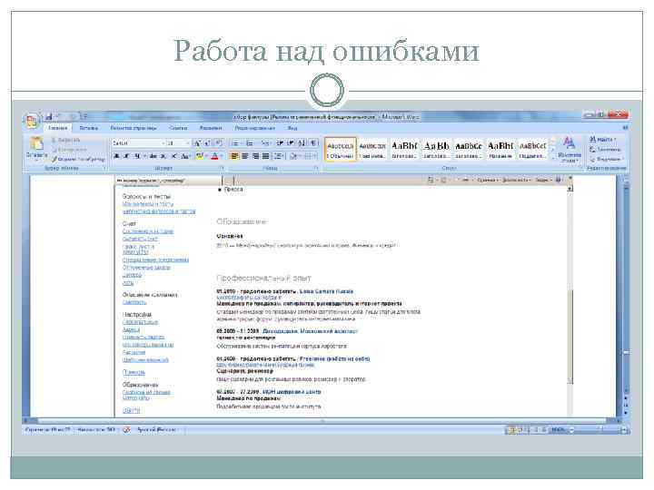The image size is (654, 490).
Task: Select Align Left in Paragraph group
Action: pos(235,156)
